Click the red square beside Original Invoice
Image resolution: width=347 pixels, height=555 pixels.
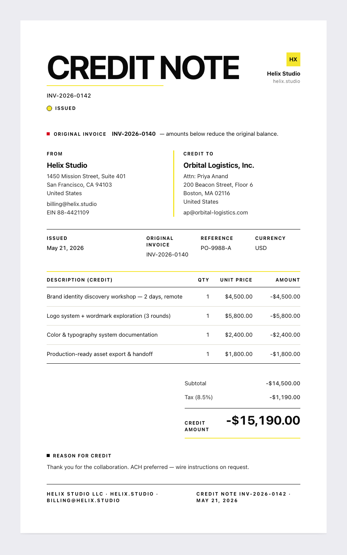tap(48, 134)
